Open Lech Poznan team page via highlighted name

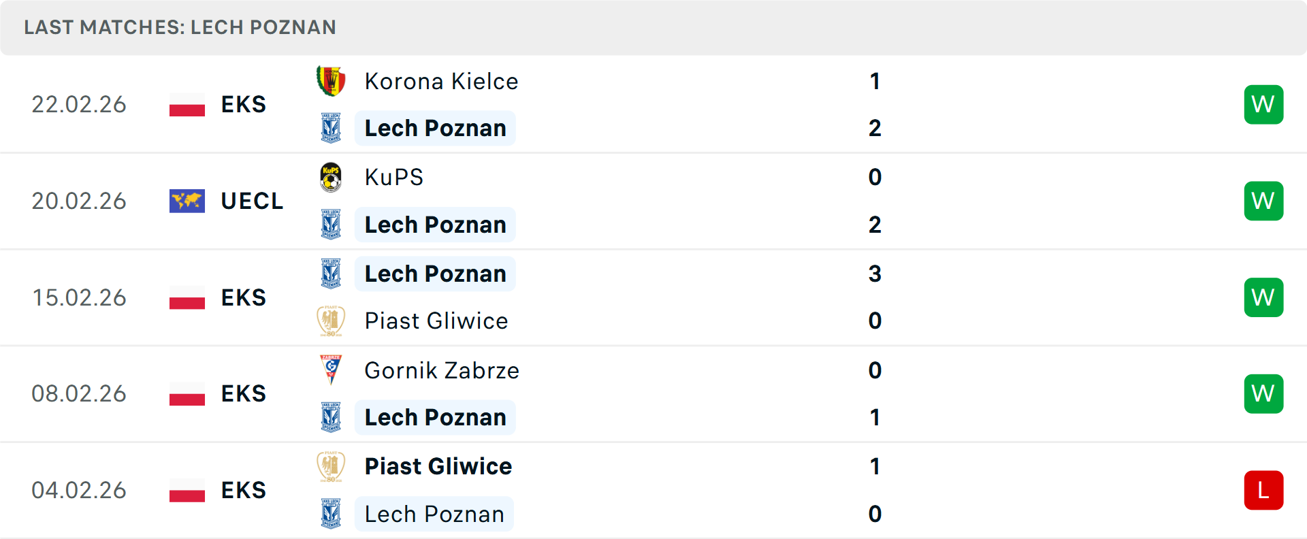point(435,128)
